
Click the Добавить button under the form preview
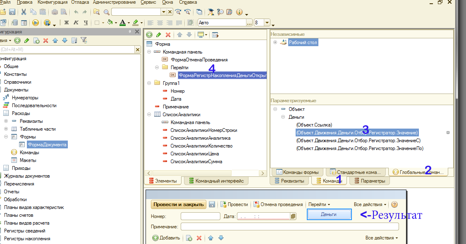click(x=166, y=238)
